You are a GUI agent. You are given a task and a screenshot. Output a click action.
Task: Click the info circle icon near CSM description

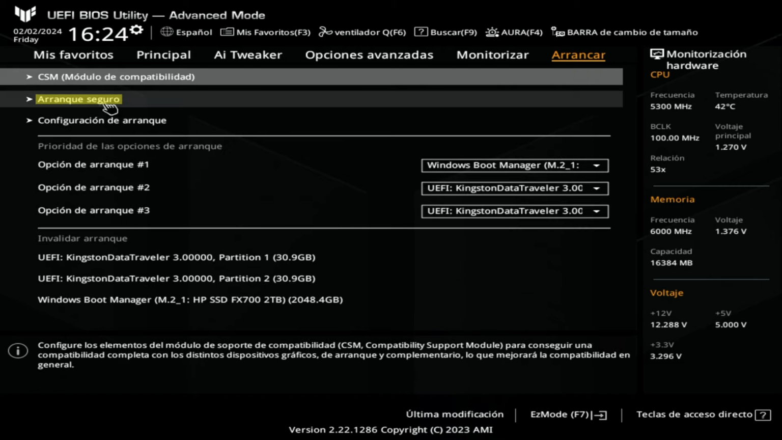(x=17, y=350)
